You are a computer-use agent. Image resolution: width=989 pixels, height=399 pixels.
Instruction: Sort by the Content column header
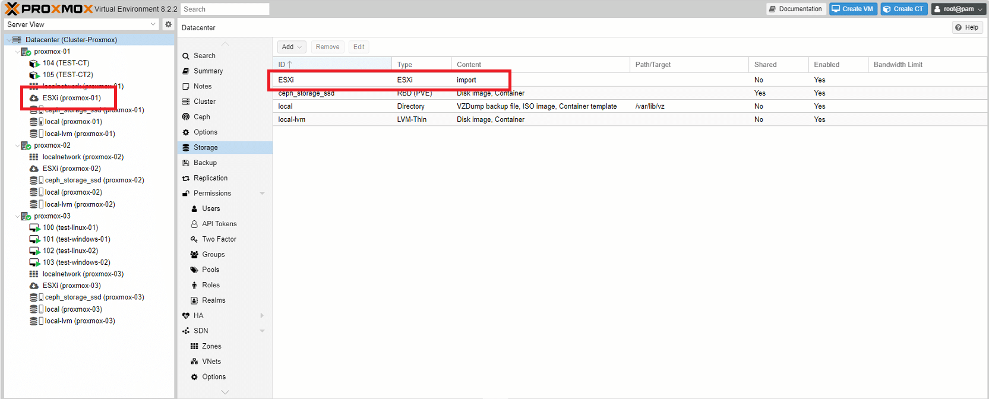[541, 65]
